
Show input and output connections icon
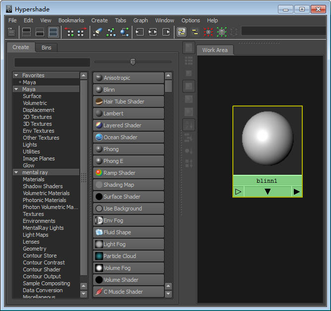point(153,32)
